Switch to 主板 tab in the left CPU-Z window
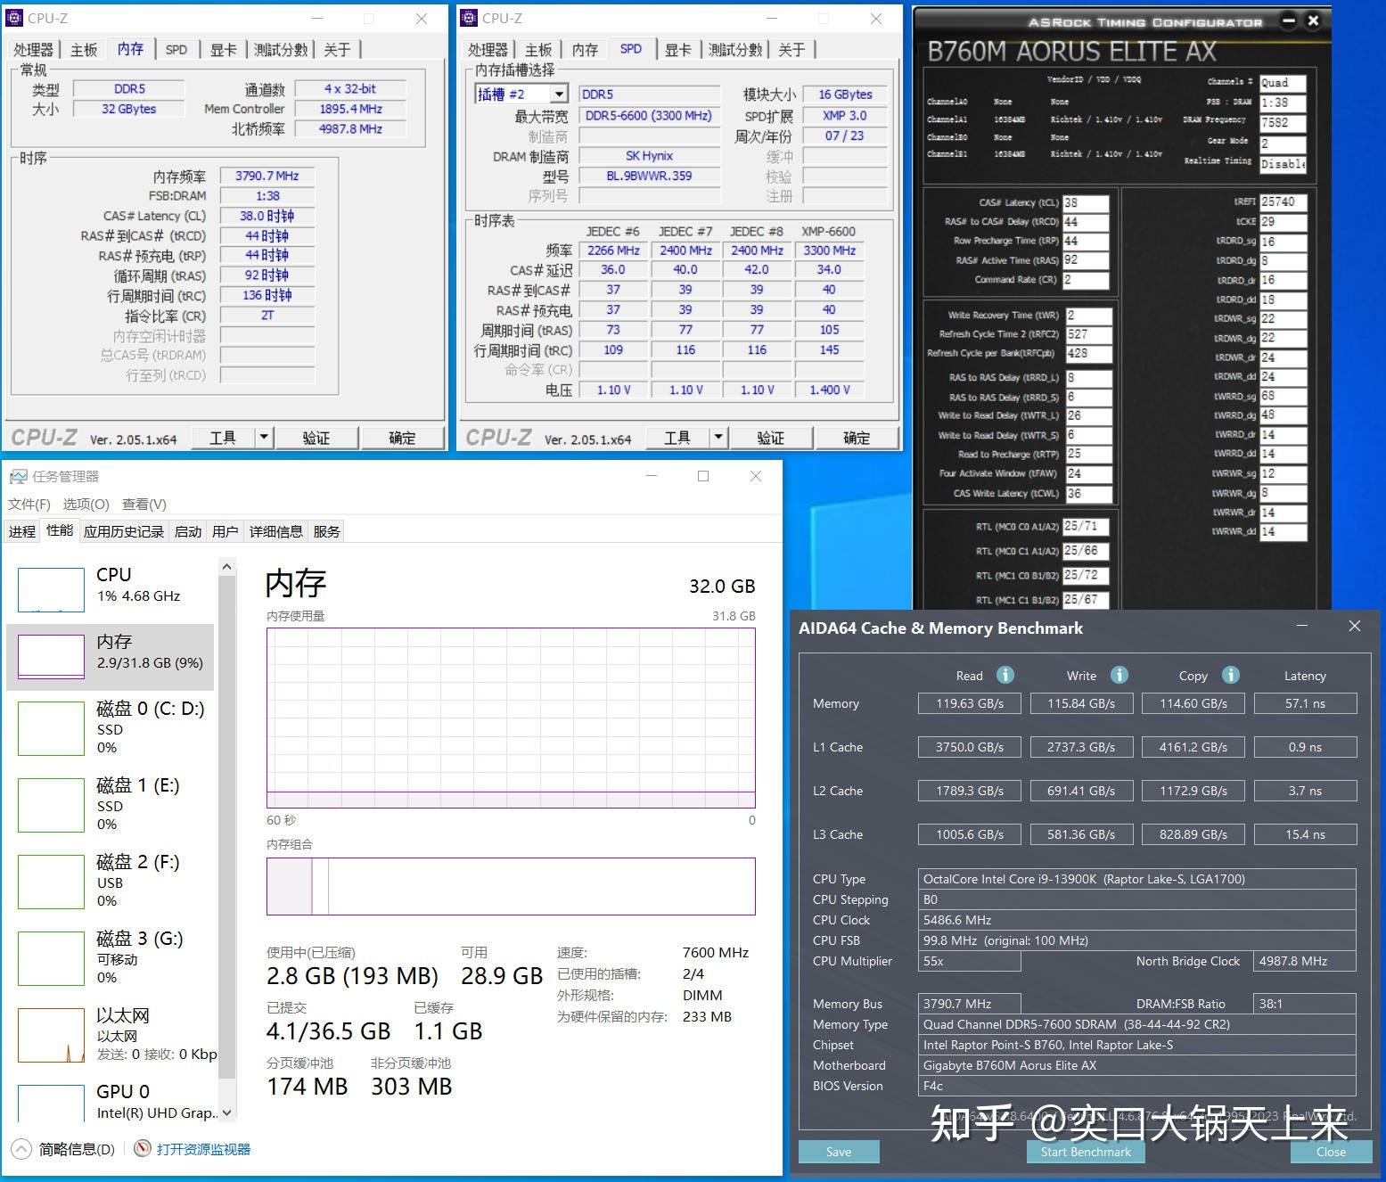 tap(84, 49)
